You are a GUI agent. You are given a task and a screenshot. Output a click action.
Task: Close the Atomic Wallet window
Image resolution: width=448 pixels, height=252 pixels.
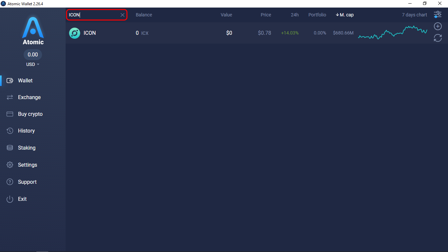tap(440, 4)
